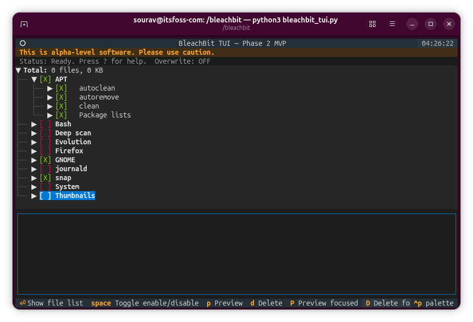
Task: Click the empty output log panel
Action: click(x=236, y=254)
